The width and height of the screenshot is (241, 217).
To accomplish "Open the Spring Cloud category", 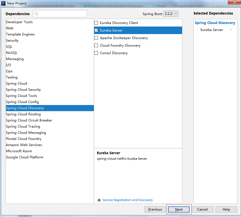I will click(x=50, y=84).
